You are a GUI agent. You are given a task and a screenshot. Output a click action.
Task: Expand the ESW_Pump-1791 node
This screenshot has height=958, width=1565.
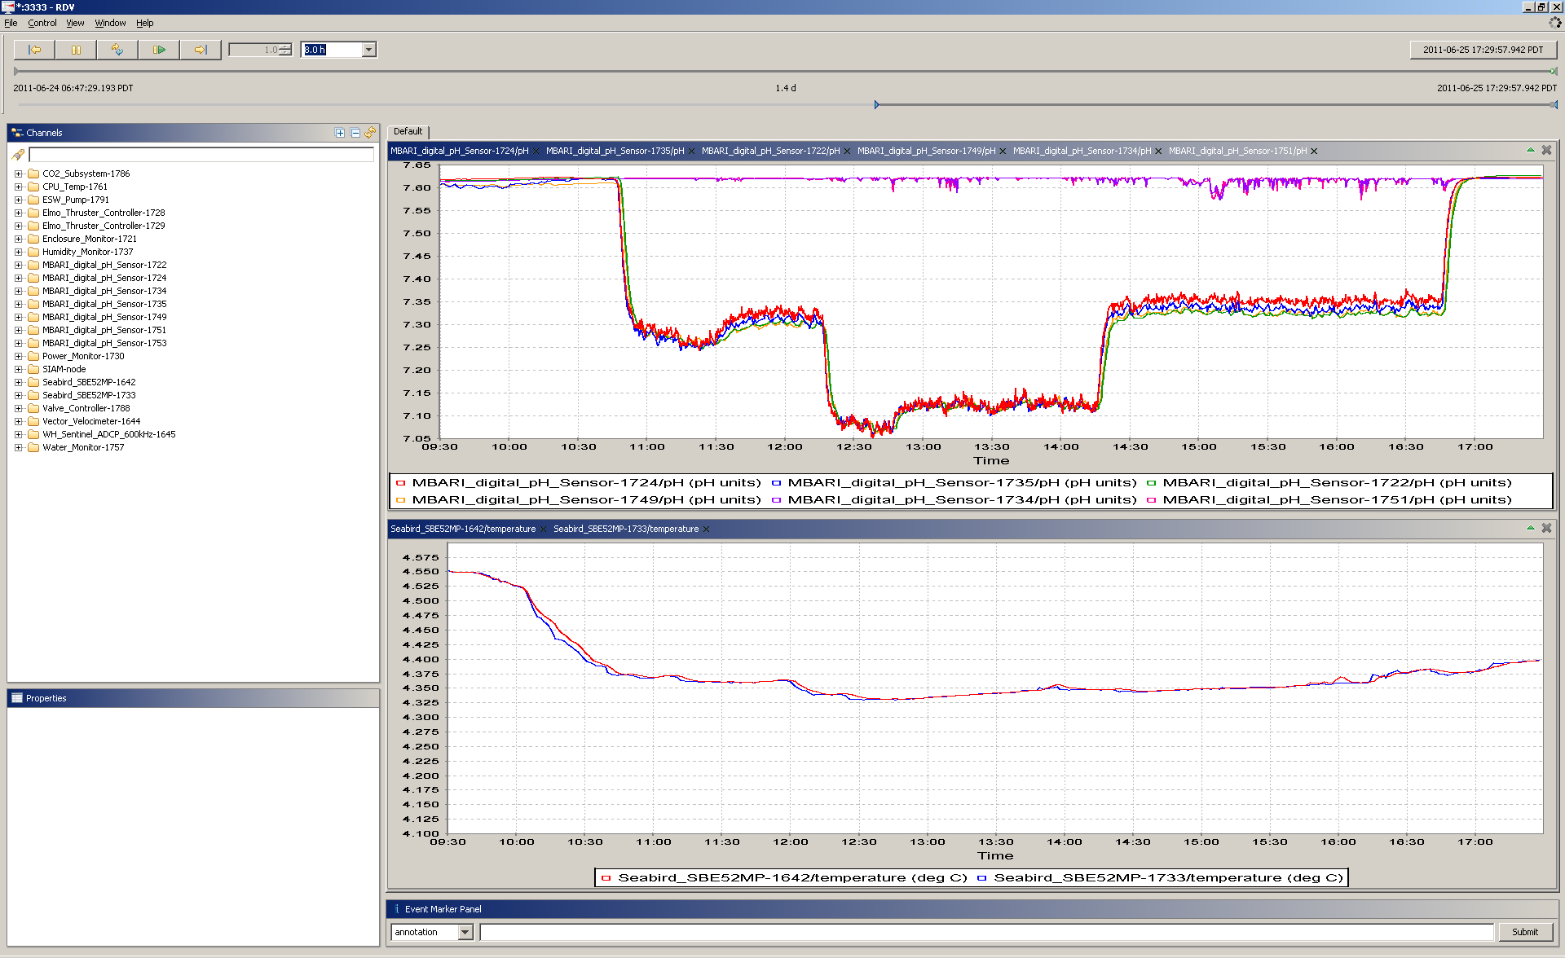tap(18, 200)
